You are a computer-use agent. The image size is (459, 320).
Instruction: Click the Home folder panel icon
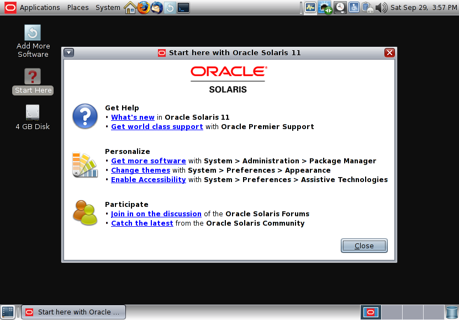point(130,8)
